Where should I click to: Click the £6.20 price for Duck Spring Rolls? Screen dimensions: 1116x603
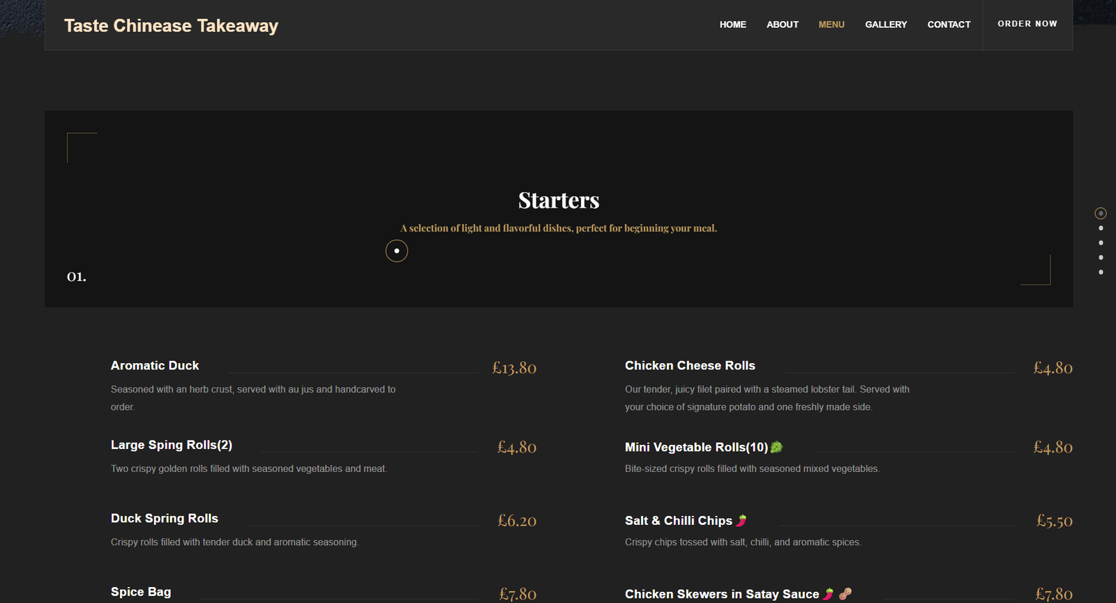coord(516,521)
